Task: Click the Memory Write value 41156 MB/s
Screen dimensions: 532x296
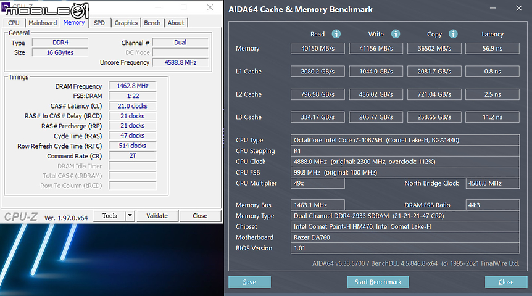Action: (376, 48)
